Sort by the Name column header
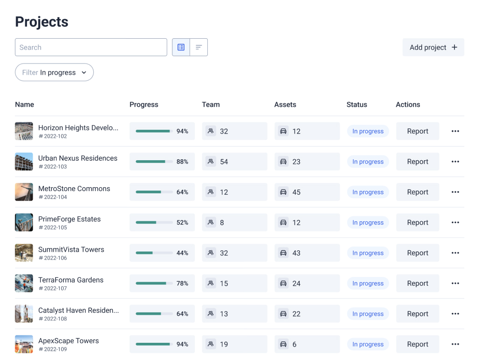 [24, 105]
